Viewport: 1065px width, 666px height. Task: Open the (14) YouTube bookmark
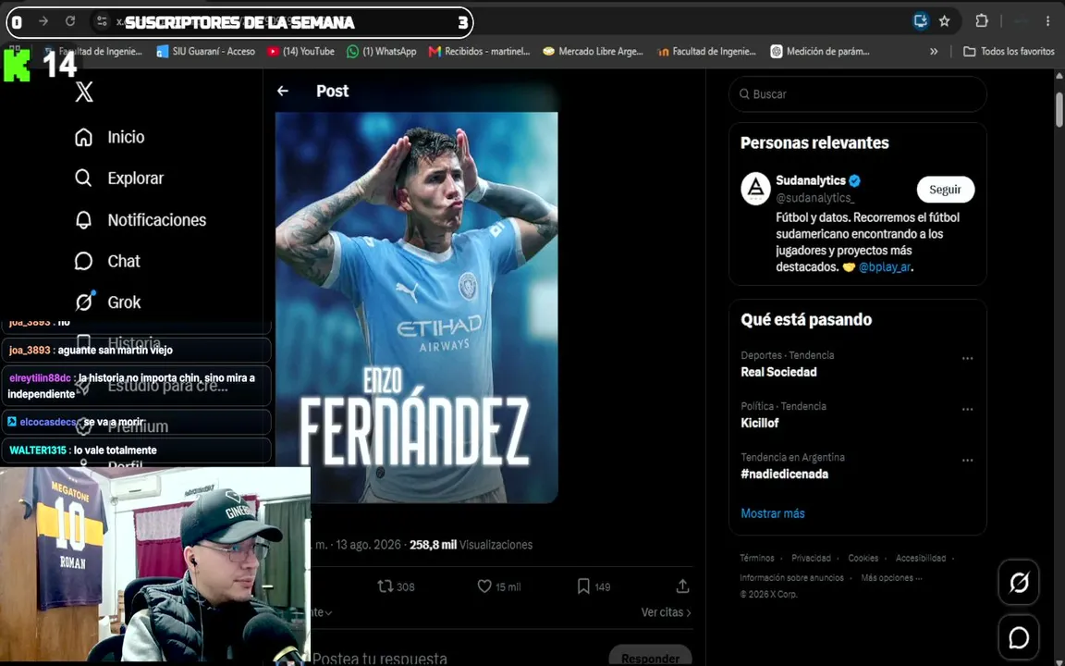pos(300,51)
